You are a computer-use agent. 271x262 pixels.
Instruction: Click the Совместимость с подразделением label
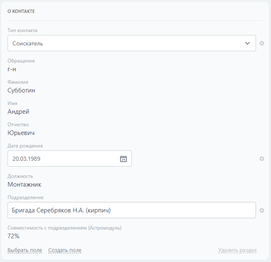(65, 228)
